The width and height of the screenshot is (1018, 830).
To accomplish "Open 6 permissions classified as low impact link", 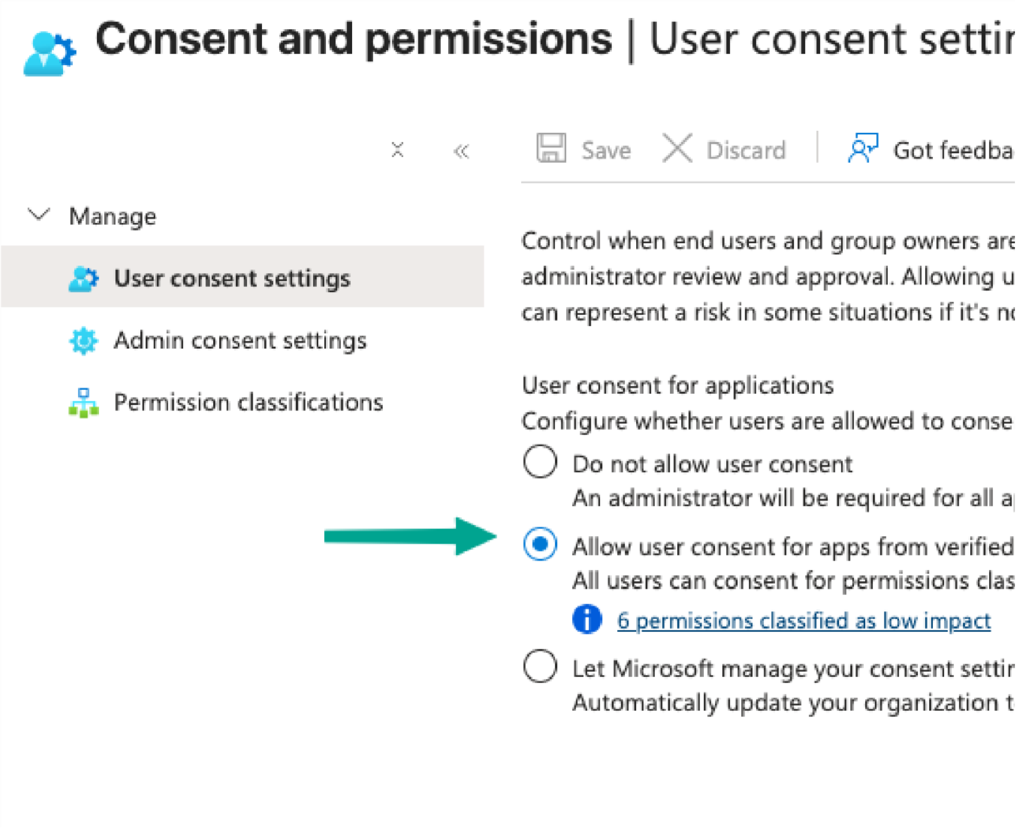I will (x=803, y=621).
